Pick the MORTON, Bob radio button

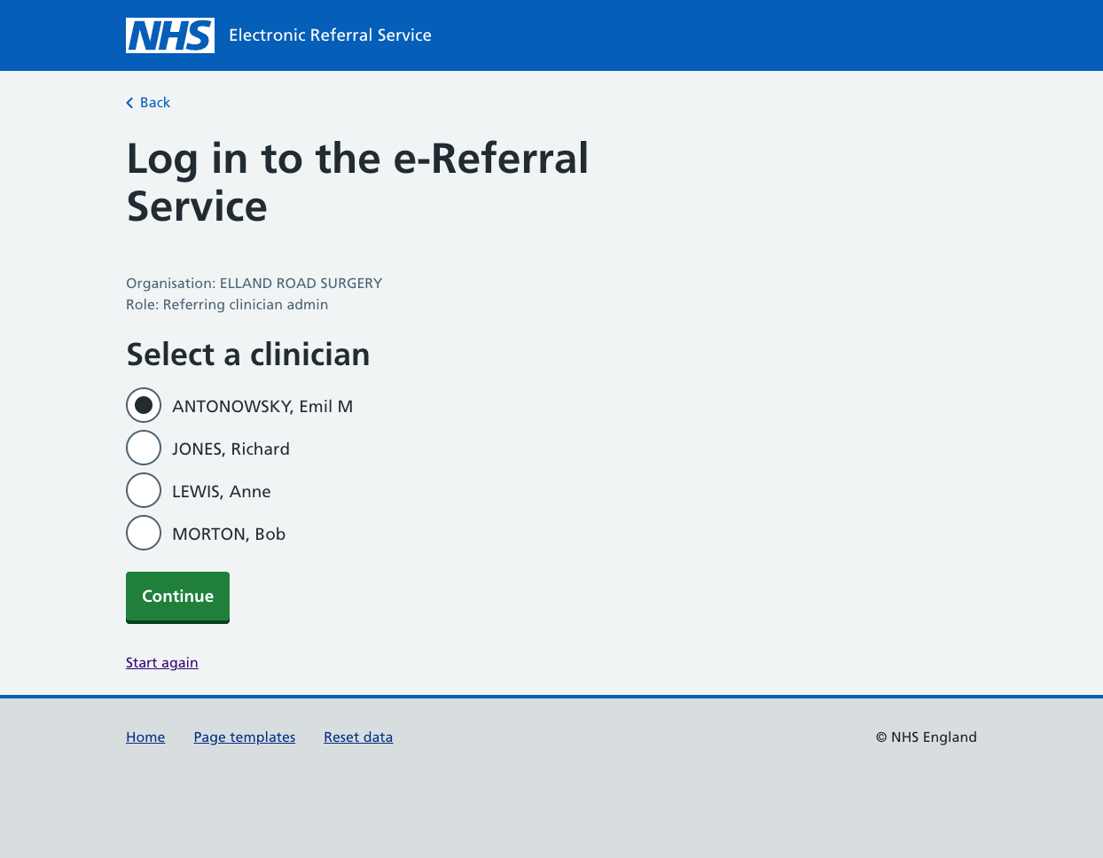tap(144, 533)
